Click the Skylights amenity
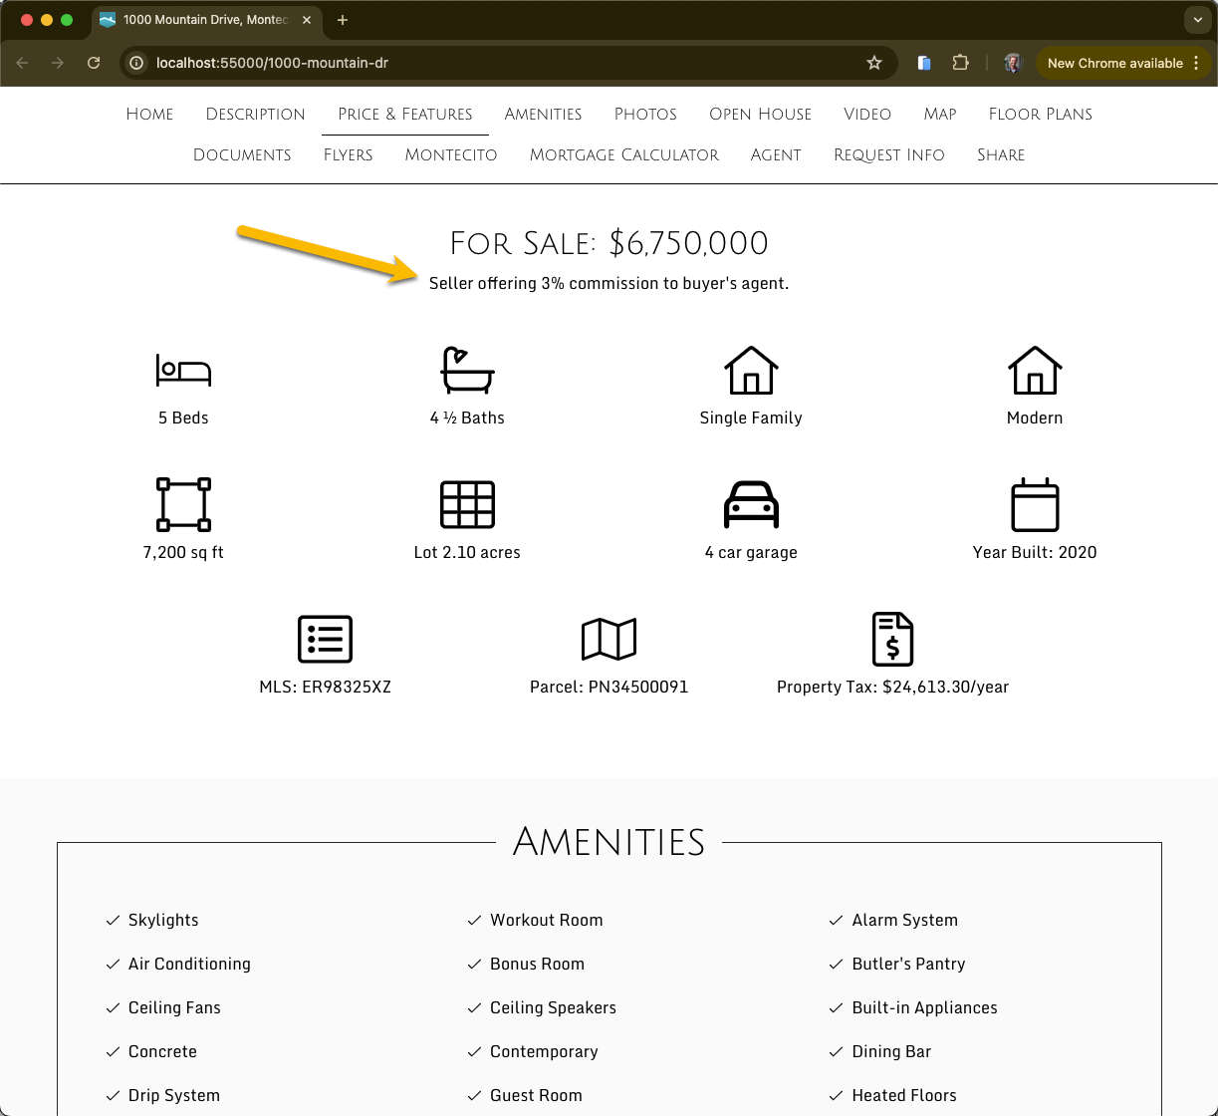 pos(163,920)
